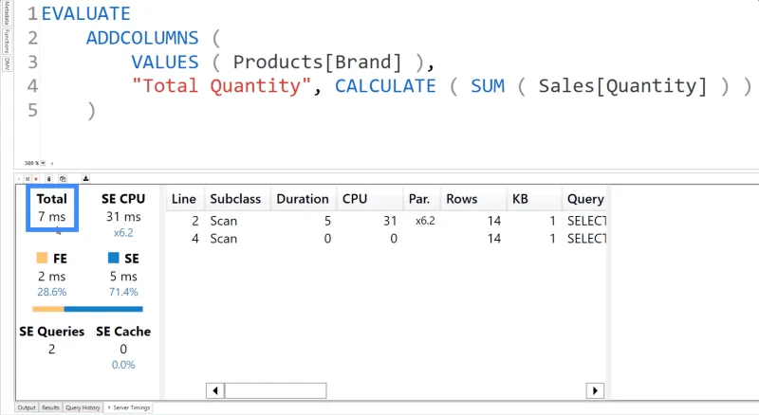This screenshot has height=415, width=759.
Task: Switch to the Results tab
Action: click(50, 407)
